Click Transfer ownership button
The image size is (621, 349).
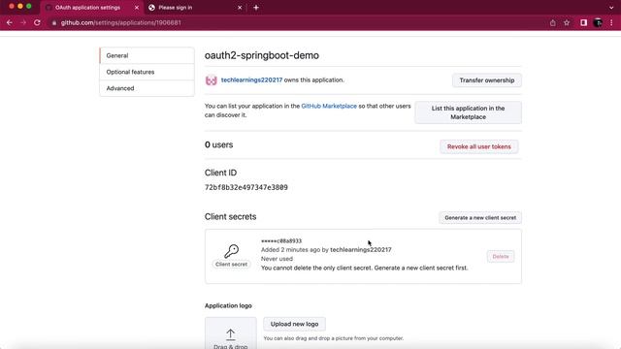click(x=487, y=80)
